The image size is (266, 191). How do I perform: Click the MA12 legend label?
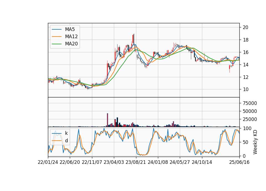click(x=71, y=37)
